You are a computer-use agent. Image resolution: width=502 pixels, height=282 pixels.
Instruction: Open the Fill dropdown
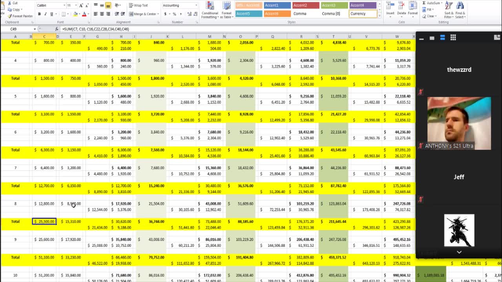[428, 9]
